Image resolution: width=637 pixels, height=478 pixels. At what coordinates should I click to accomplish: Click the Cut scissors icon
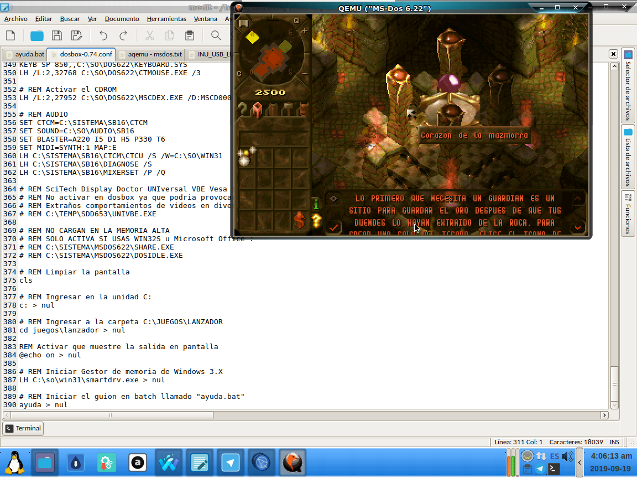click(x=150, y=36)
